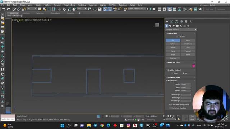This screenshot has height=129, width=230.
Task: Enable Real-World Map Size checkbox
Action: tap(170, 108)
